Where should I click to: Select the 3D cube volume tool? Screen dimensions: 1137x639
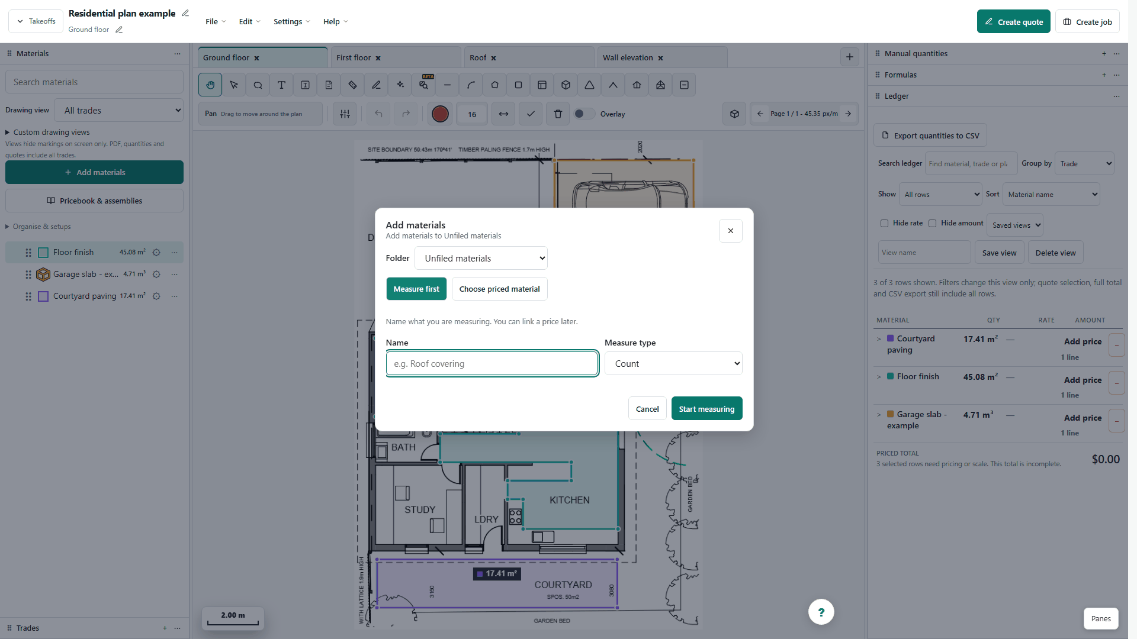[x=566, y=85]
